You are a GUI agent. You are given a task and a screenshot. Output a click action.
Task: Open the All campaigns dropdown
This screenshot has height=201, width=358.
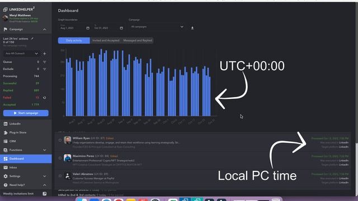tap(157, 27)
